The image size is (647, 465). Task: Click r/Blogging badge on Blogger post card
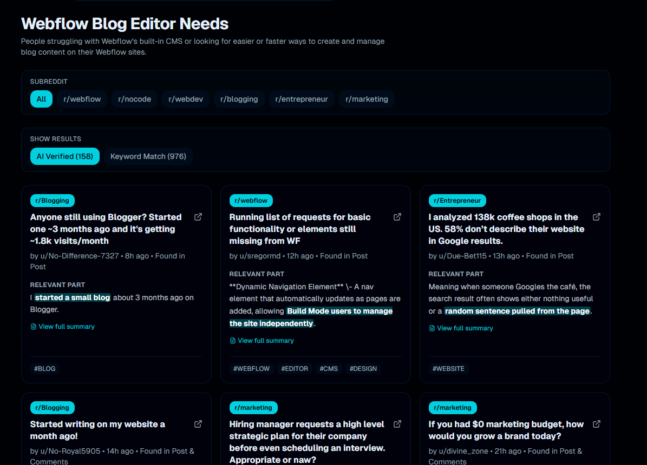click(x=53, y=201)
